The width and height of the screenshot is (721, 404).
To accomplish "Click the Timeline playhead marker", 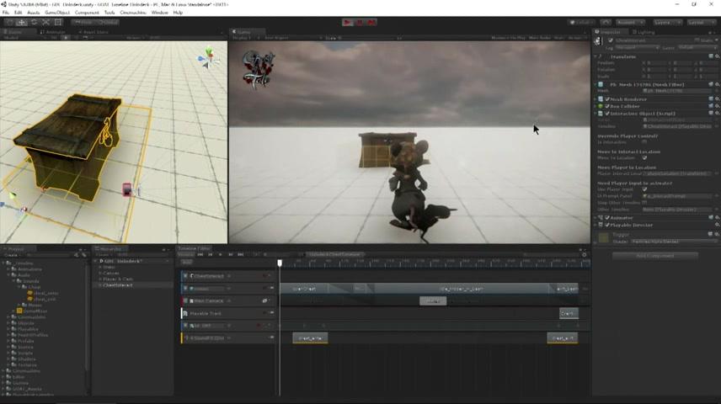I will click(x=280, y=263).
